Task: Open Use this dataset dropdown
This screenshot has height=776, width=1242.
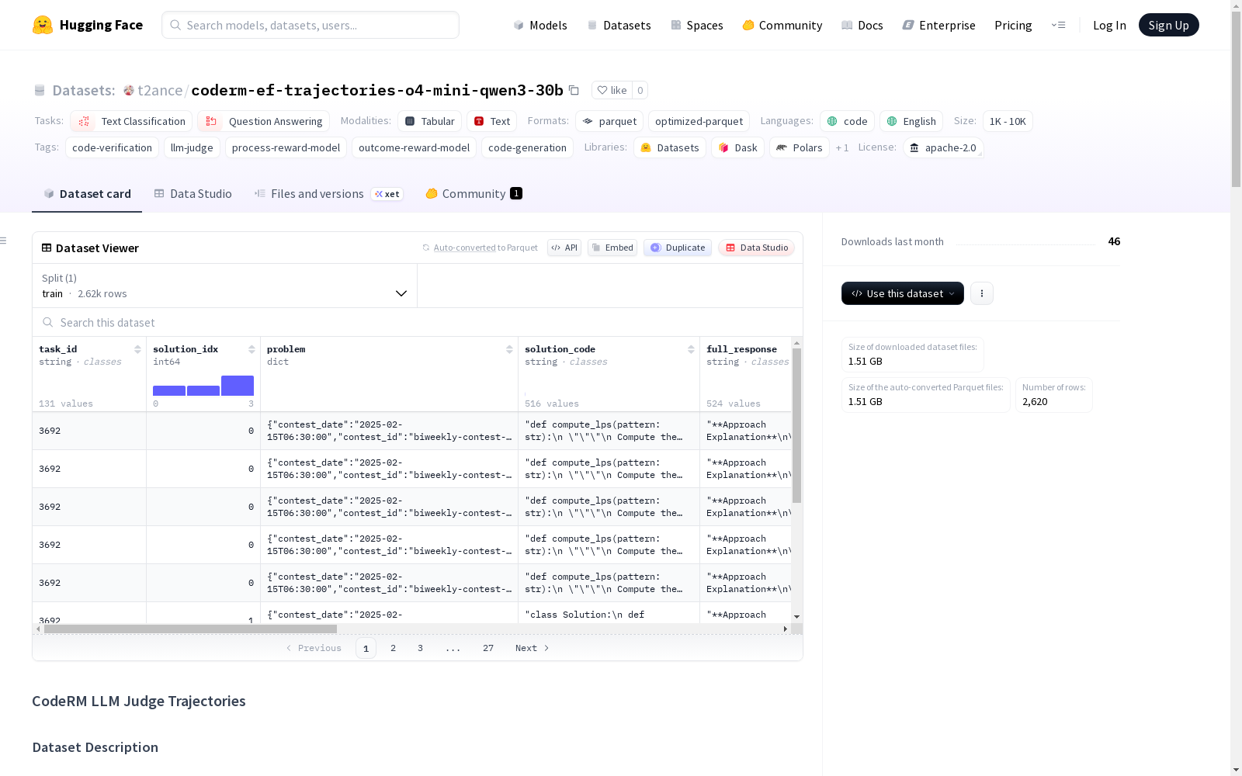Action: click(x=903, y=293)
